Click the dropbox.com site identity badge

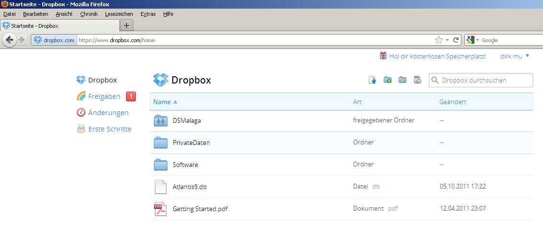coord(54,40)
